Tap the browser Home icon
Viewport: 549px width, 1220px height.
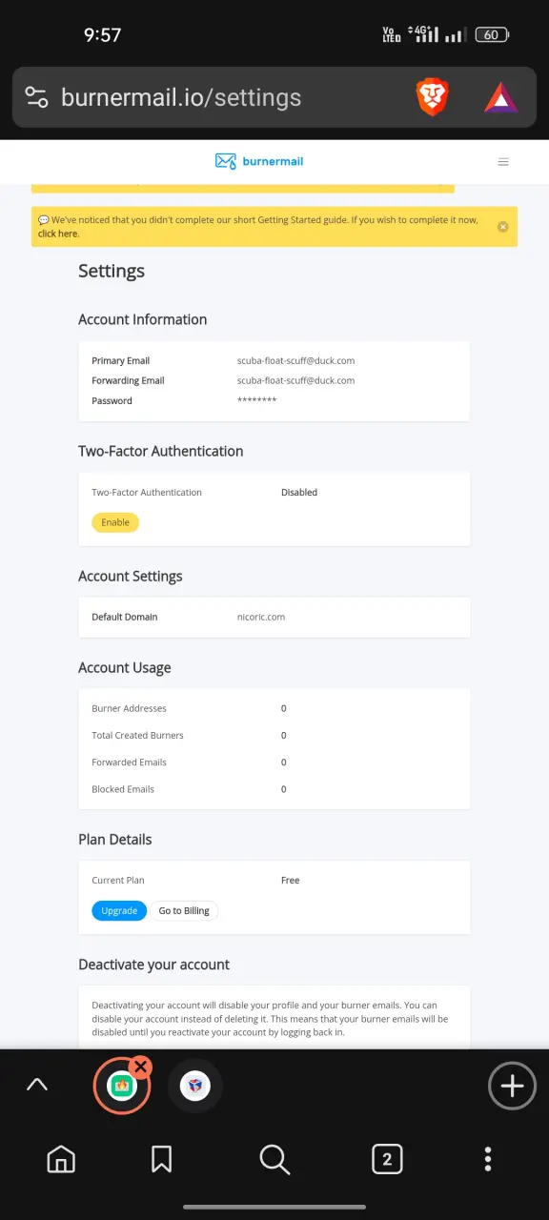[x=61, y=1159]
